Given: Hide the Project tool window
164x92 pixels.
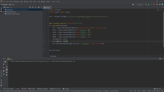Looking at the screenshot, I should click(x=42, y=7).
